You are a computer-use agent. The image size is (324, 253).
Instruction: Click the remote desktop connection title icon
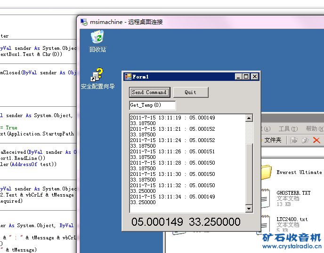point(84,22)
